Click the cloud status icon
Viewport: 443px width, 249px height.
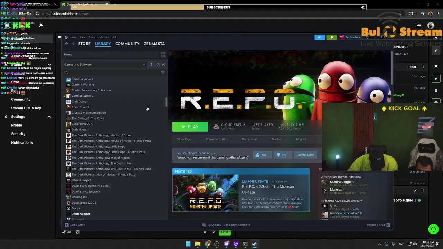216,127
